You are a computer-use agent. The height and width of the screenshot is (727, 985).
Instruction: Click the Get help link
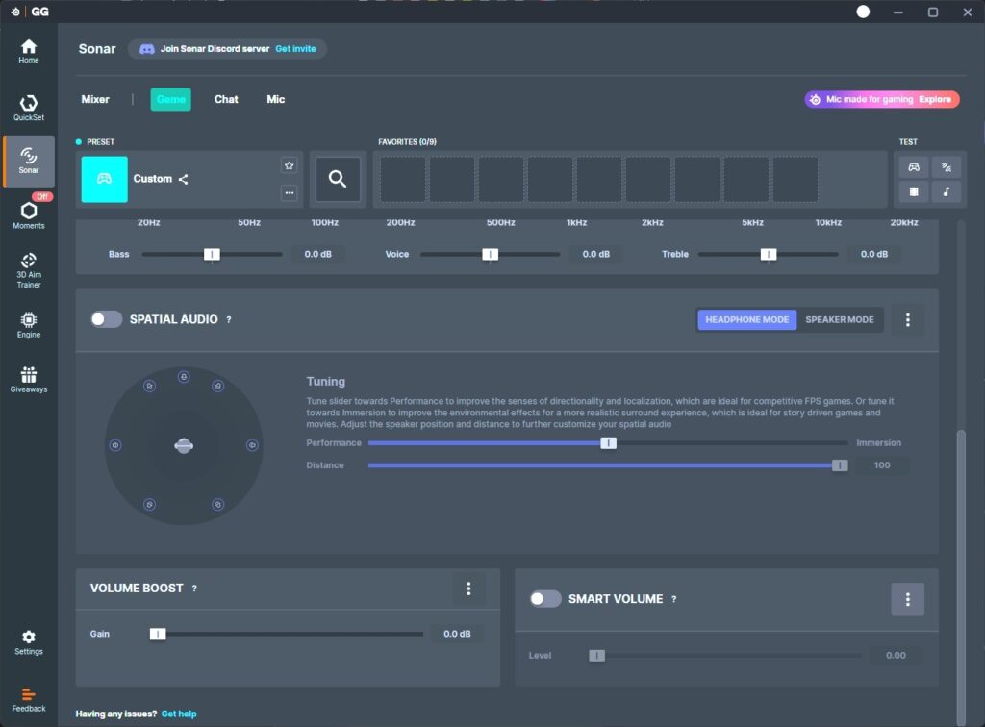pos(179,714)
